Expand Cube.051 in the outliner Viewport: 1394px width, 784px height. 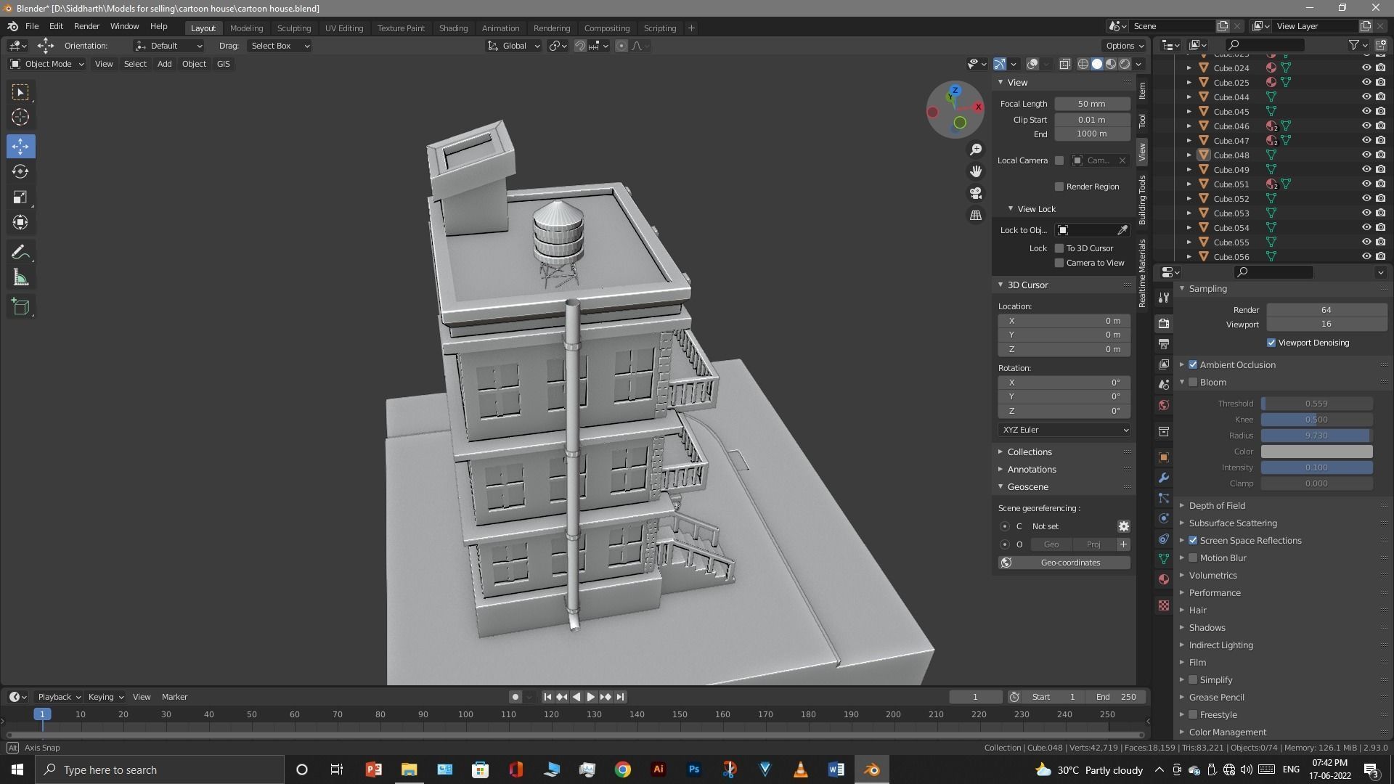1189,184
